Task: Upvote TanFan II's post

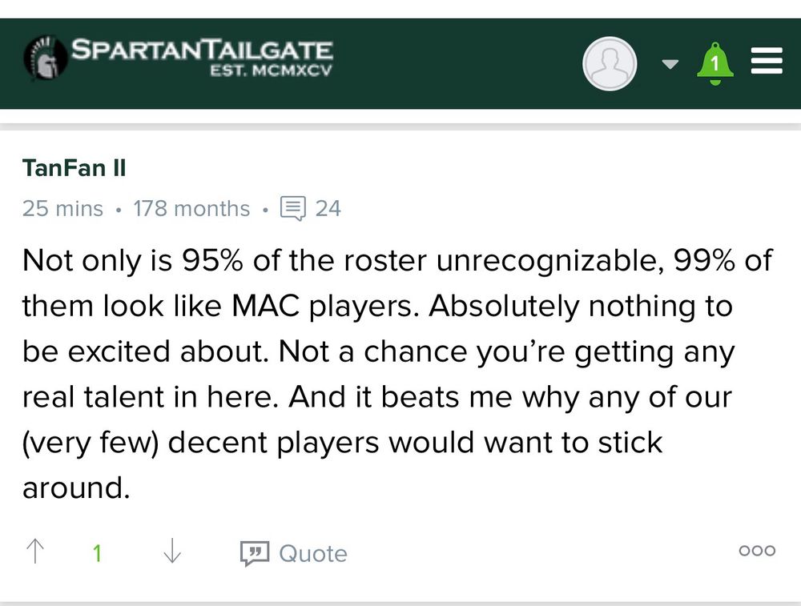Action: (x=35, y=552)
